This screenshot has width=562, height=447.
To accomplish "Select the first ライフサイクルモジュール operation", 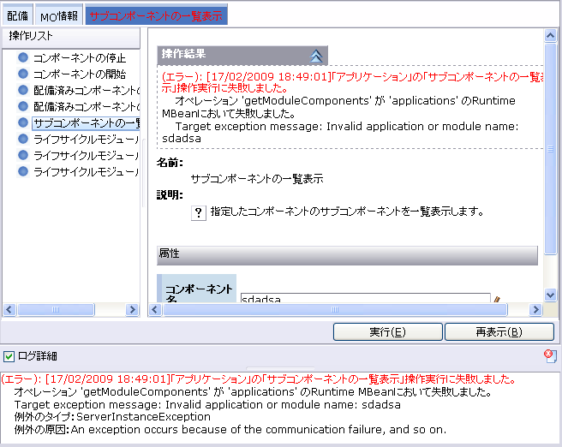I will [x=86, y=140].
